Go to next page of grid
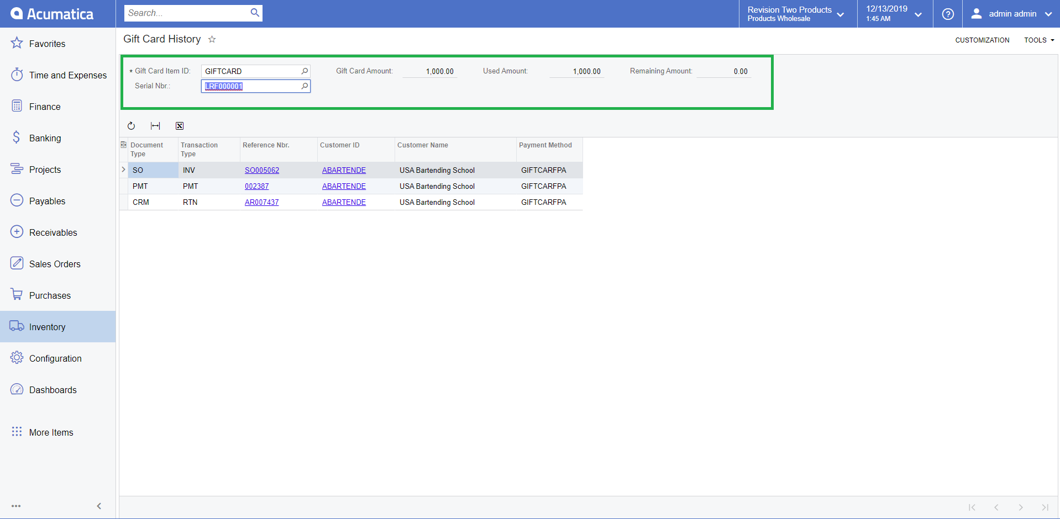 click(x=1021, y=507)
